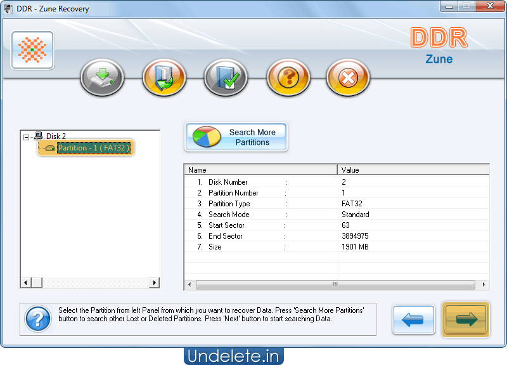Click the details table horizontal scrollbar thumb

click(335, 284)
